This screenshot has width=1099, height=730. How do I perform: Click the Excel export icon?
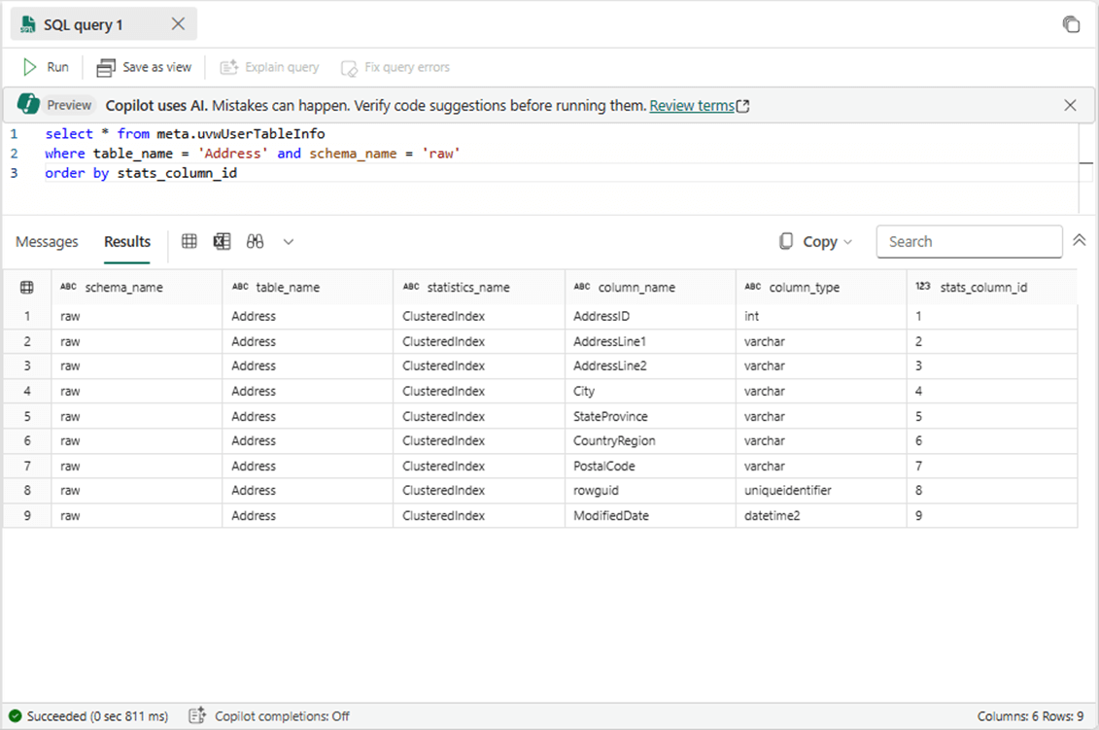[223, 241]
